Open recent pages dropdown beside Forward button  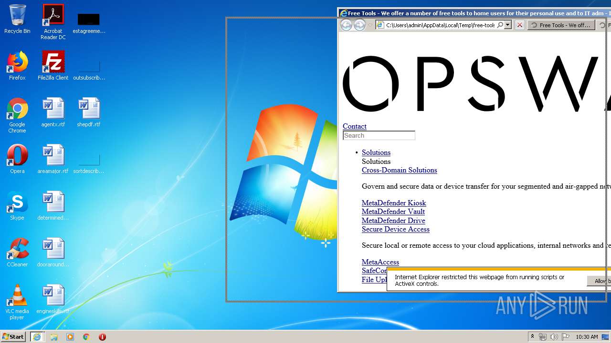pos(370,25)
